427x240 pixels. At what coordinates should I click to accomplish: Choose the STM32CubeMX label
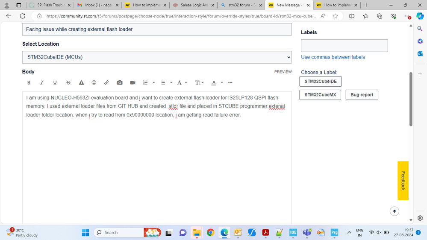[x=320, y=95]
